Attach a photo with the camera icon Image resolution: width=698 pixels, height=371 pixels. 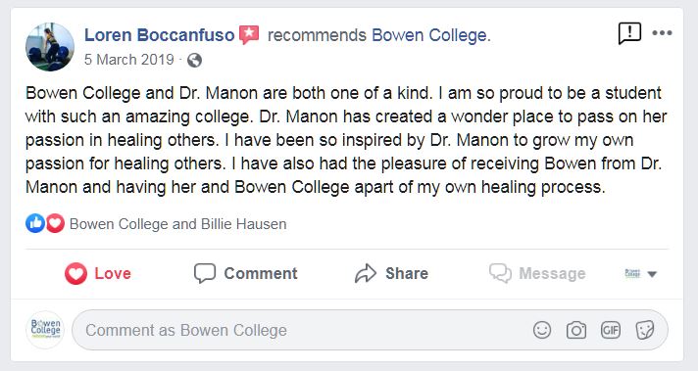pos(576,330)
